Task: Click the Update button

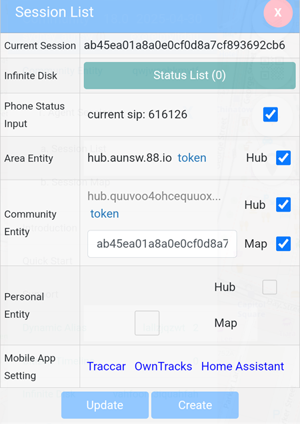Action: click(x=105, y=405)
